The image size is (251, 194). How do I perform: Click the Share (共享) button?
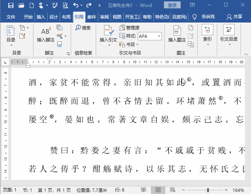tap(234, 17)
